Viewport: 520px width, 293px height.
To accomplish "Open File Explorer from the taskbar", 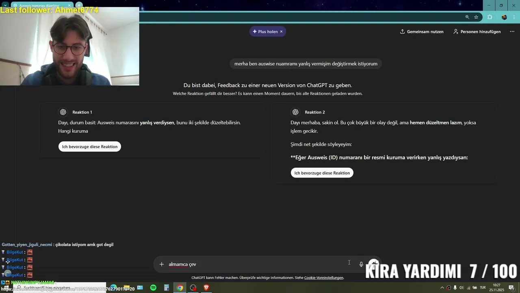I will click(x=126, y=288).
